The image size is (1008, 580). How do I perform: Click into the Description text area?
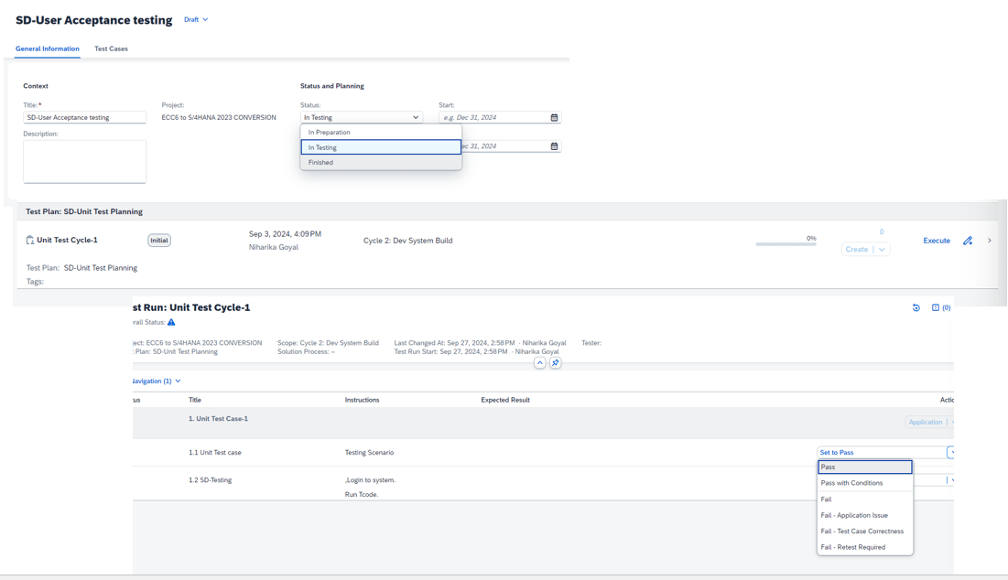tap(84, 161)
